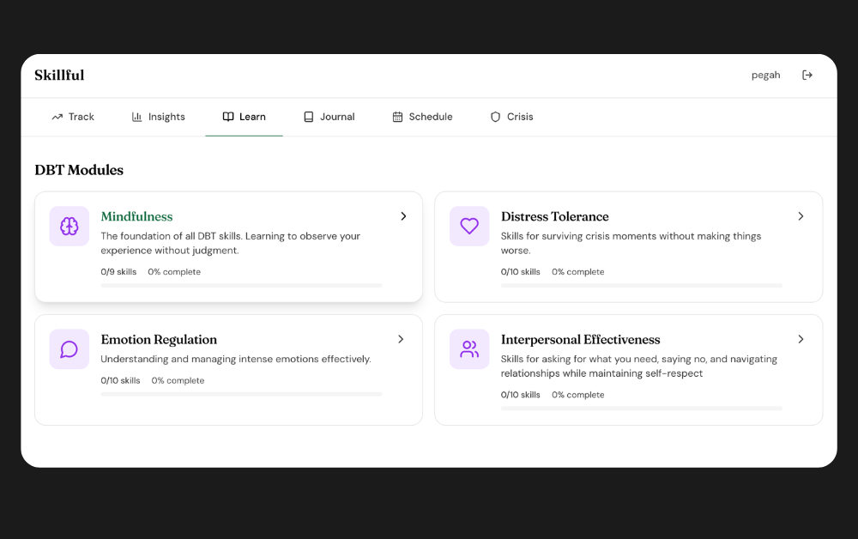Expand the Mindfulness module chevron
This screenshot has width=858, height=539.
click(403, 216)
